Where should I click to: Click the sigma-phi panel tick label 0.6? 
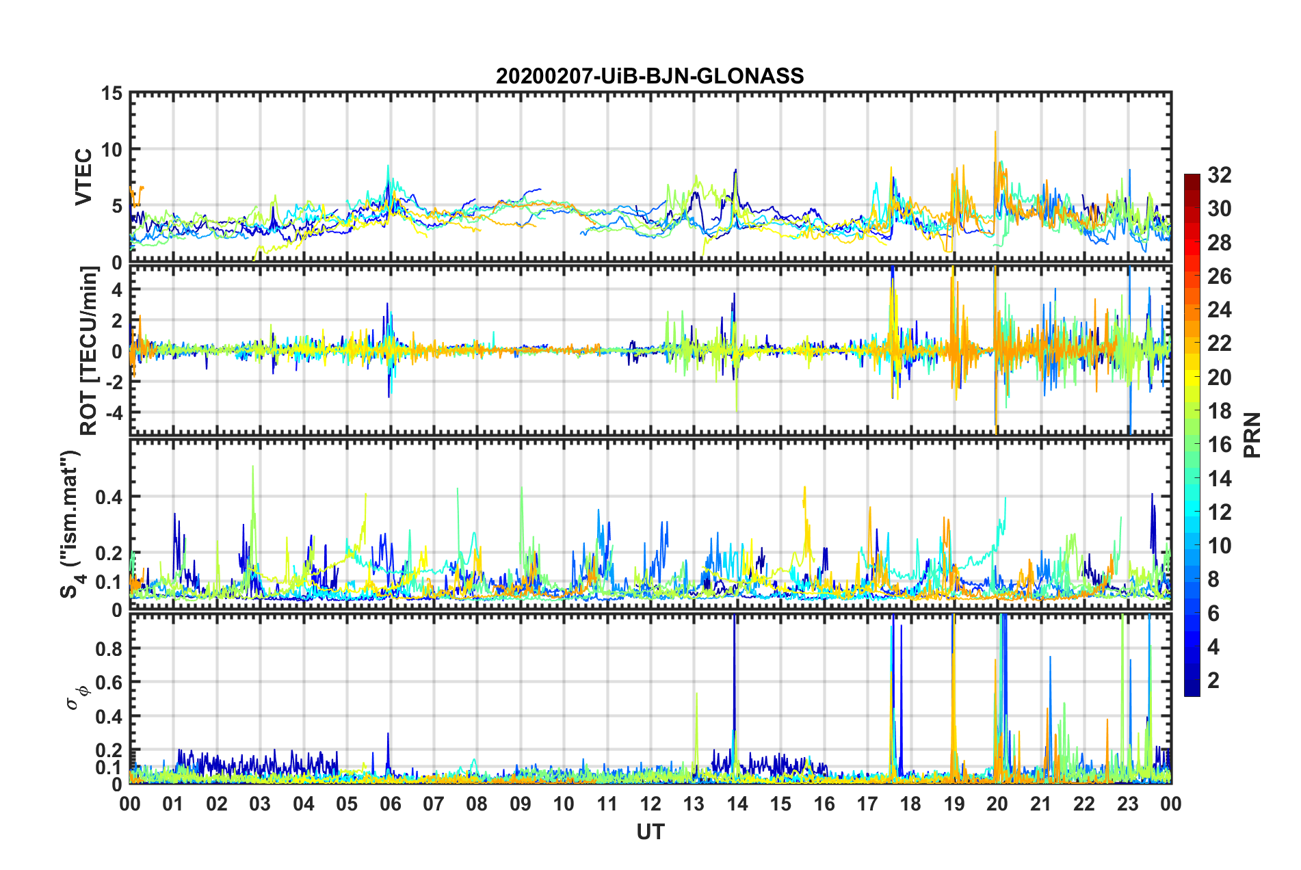pos(109,683)
